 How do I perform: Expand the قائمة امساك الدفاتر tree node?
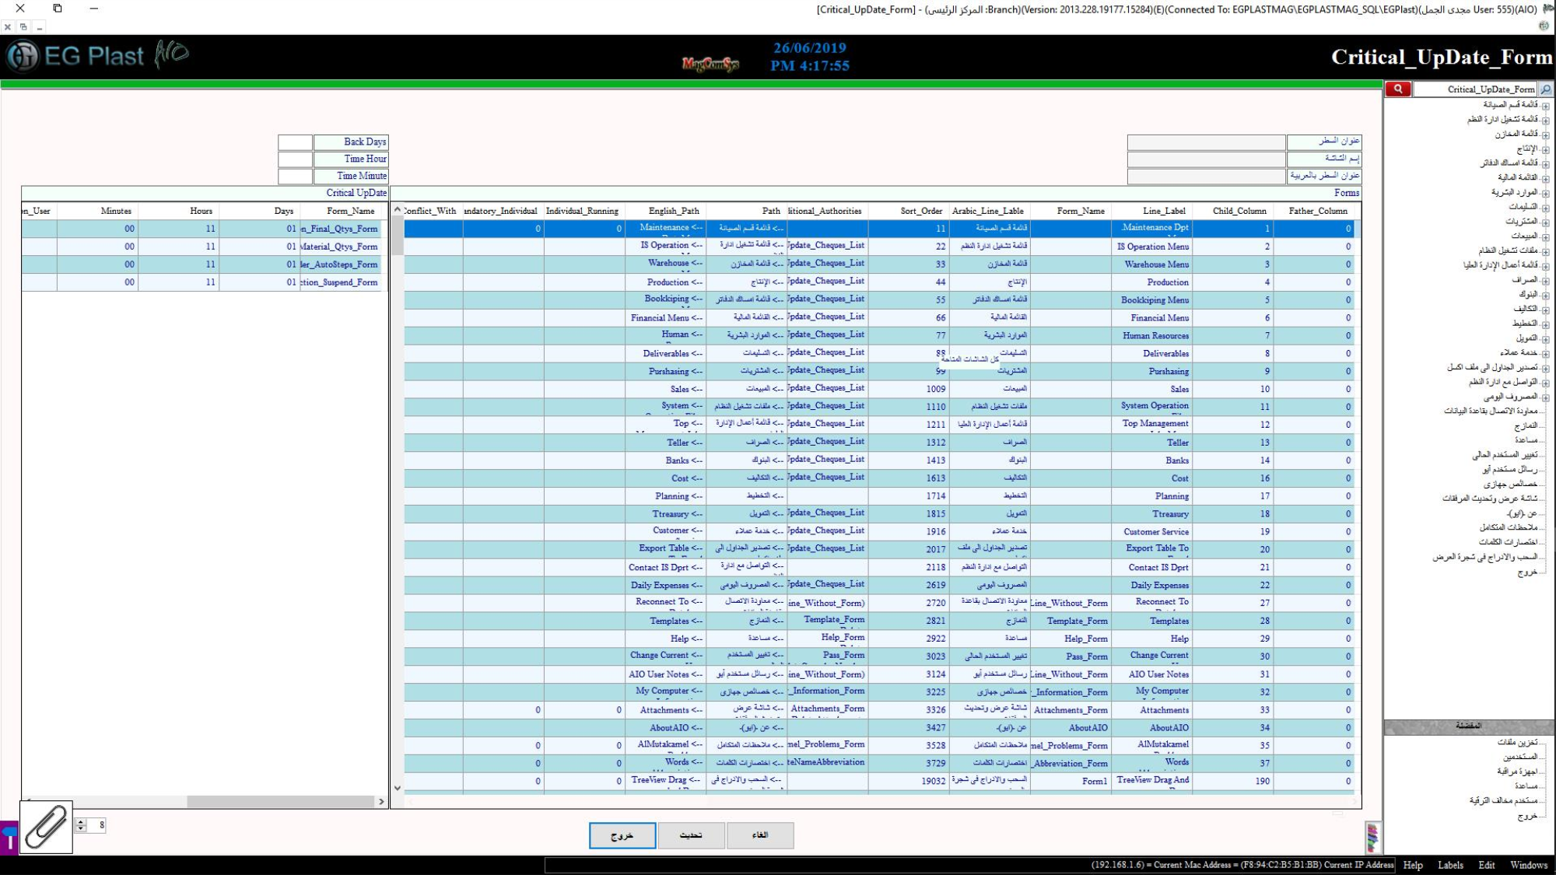click(1545, 164)
